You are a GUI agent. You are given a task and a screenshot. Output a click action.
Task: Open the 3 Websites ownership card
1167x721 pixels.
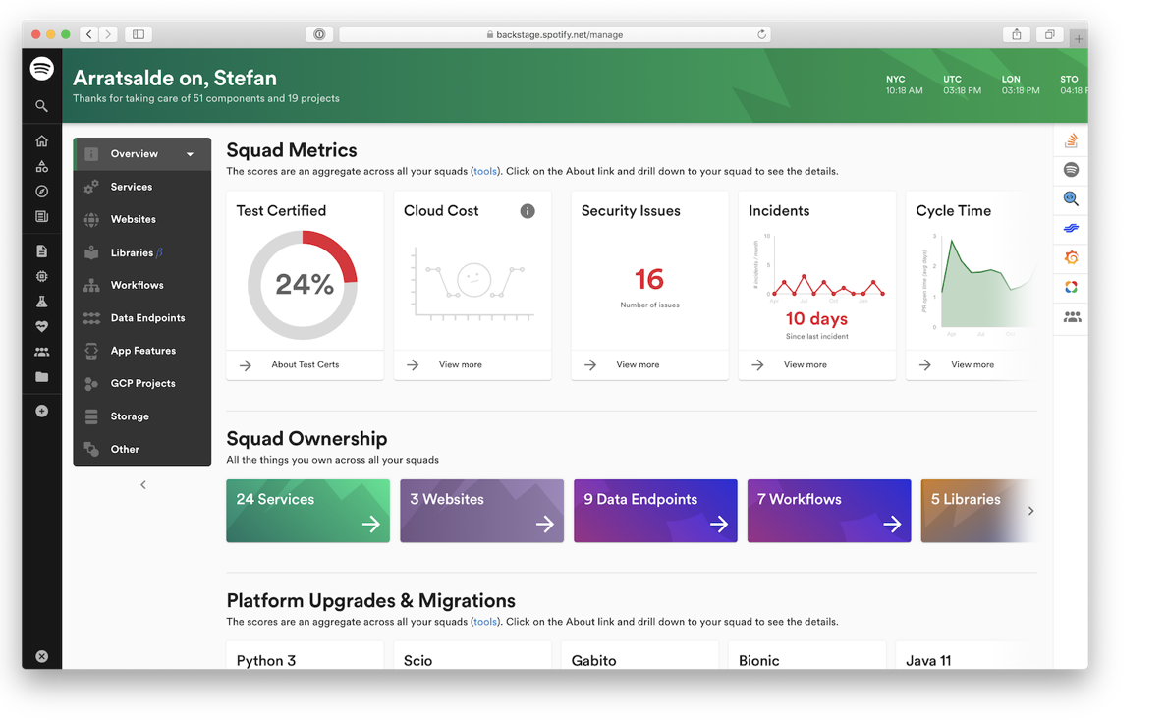coord(481,511)
